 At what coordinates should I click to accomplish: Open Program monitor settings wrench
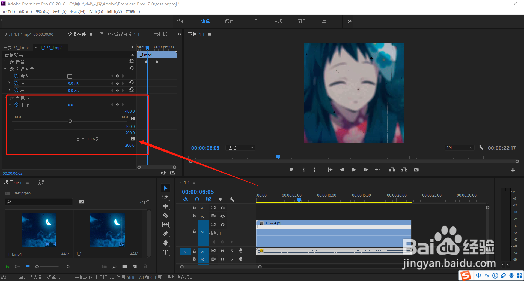coord(481,147)
